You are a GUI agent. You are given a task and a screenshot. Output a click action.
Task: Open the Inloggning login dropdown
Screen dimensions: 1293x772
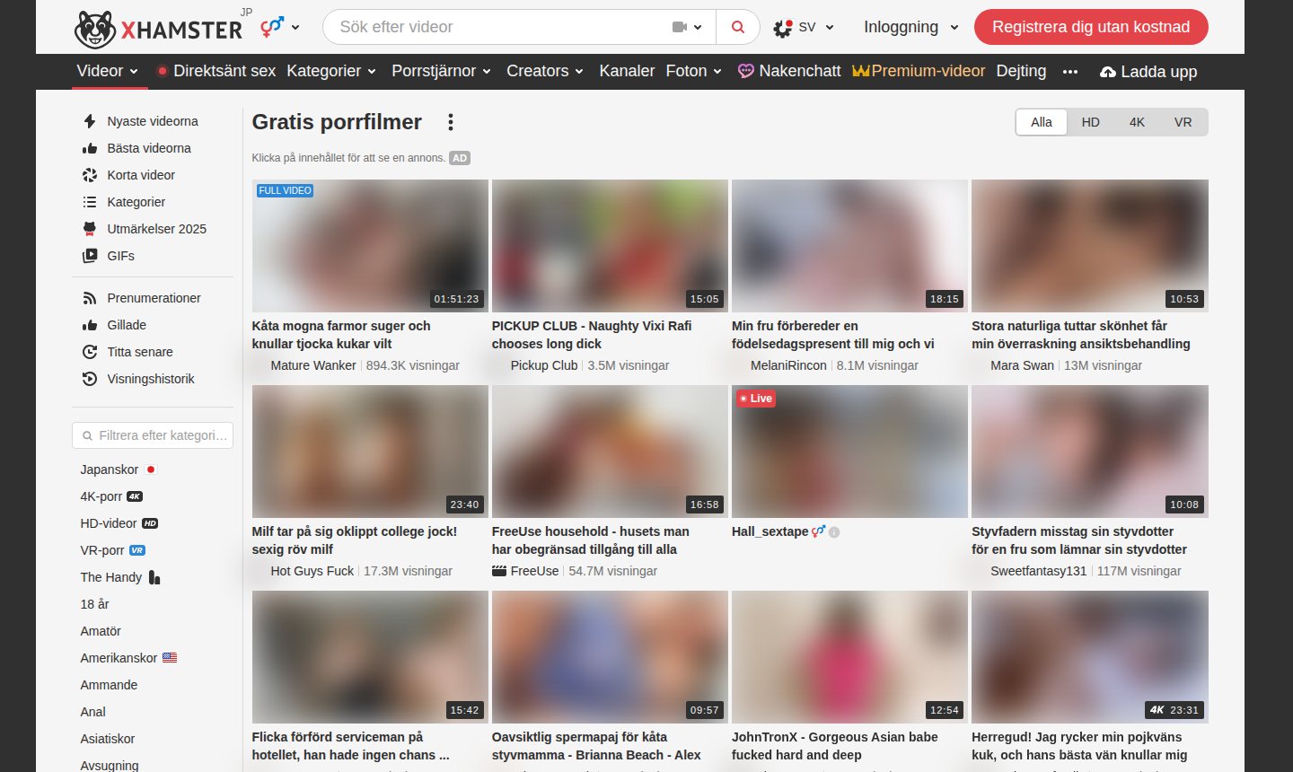click(911, 27)
